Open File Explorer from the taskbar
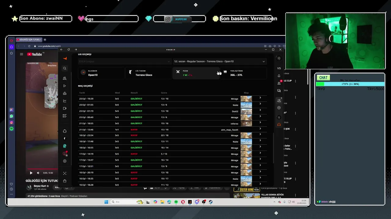Viewport: 391px width, 219px height. tap(162, 202)
